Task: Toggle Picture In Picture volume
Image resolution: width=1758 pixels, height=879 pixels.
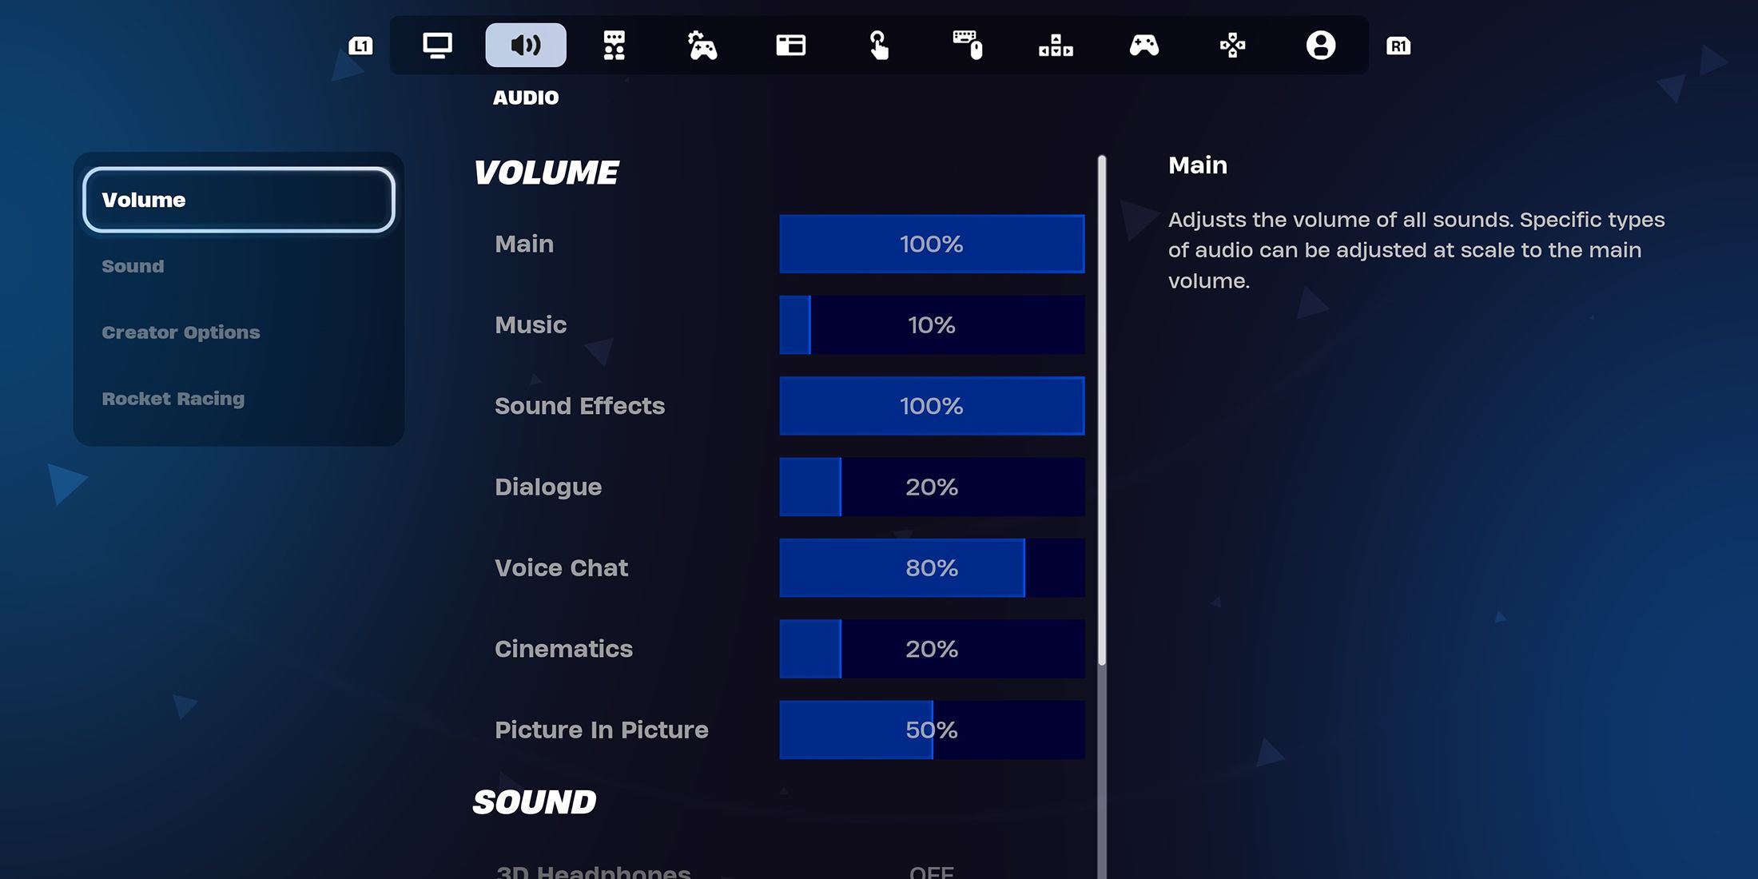Action: [932, 729]
